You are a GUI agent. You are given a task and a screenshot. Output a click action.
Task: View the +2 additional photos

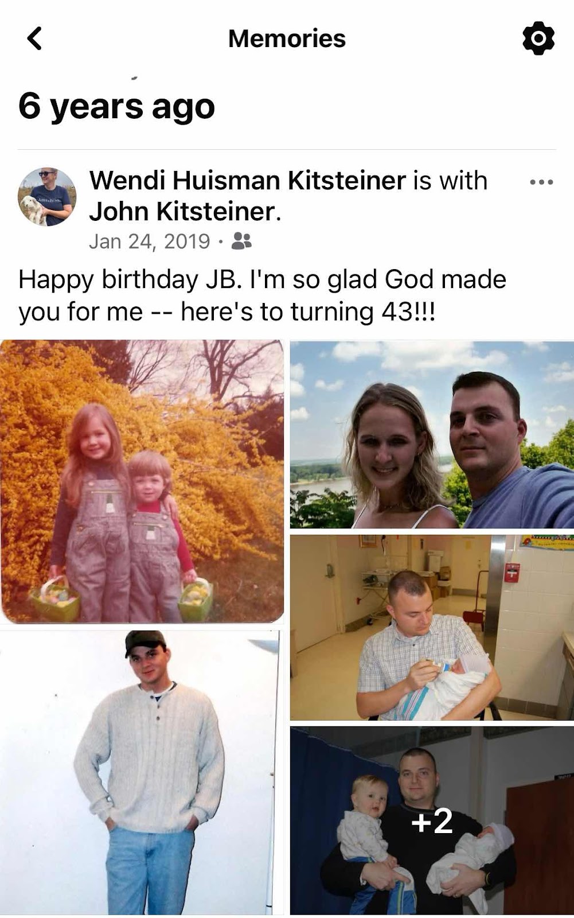click(432, 820)
